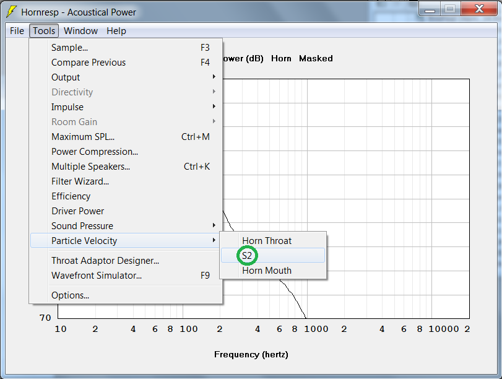Choose S2 particle velocity option
Image resolution: width=502 pixels, height=379 pixels.
[273, 256]
